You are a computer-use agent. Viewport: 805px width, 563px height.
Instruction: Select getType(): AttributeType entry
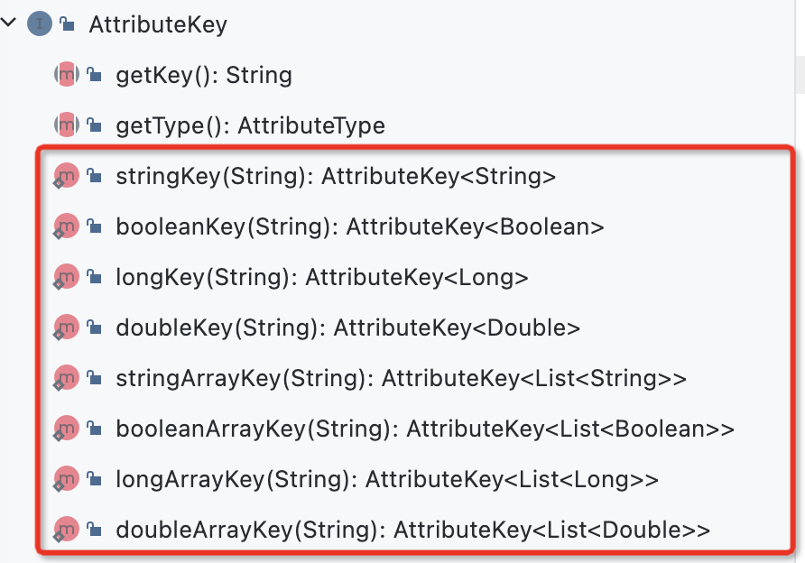click(251, 125)
